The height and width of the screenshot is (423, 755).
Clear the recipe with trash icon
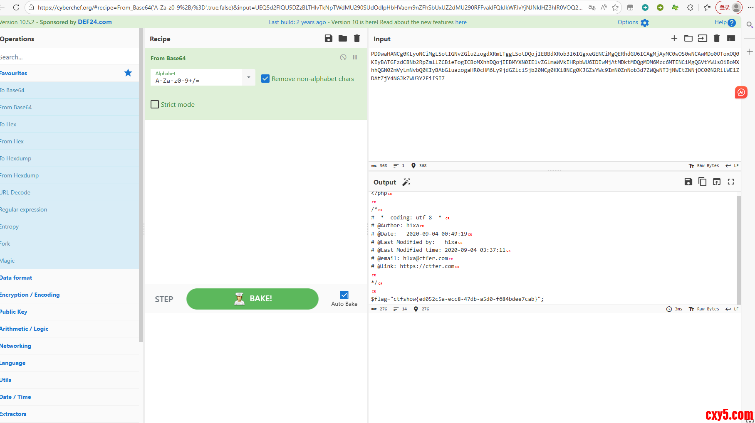356,39
